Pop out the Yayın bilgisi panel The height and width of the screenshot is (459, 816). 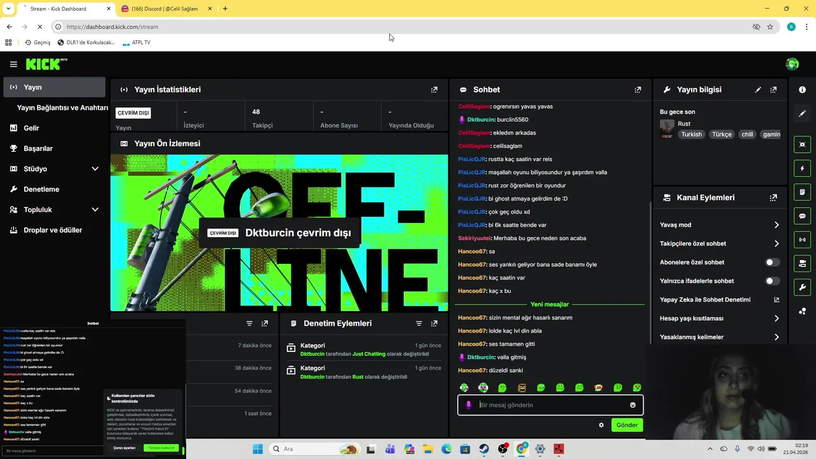773,90
